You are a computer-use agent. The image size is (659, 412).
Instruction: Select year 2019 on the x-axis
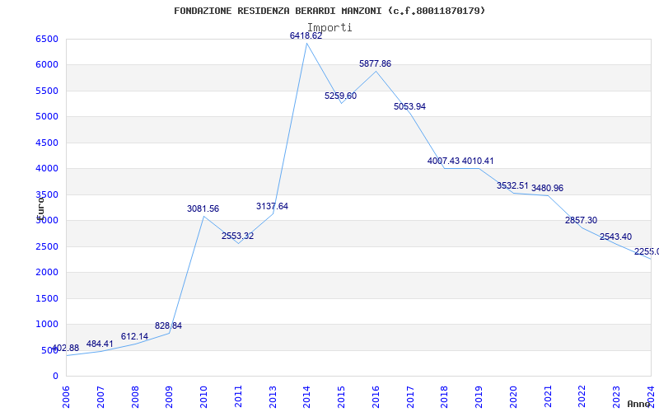[479, 397]
